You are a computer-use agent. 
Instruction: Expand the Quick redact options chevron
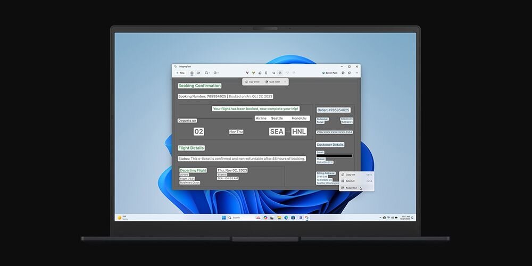click(285, 82)
